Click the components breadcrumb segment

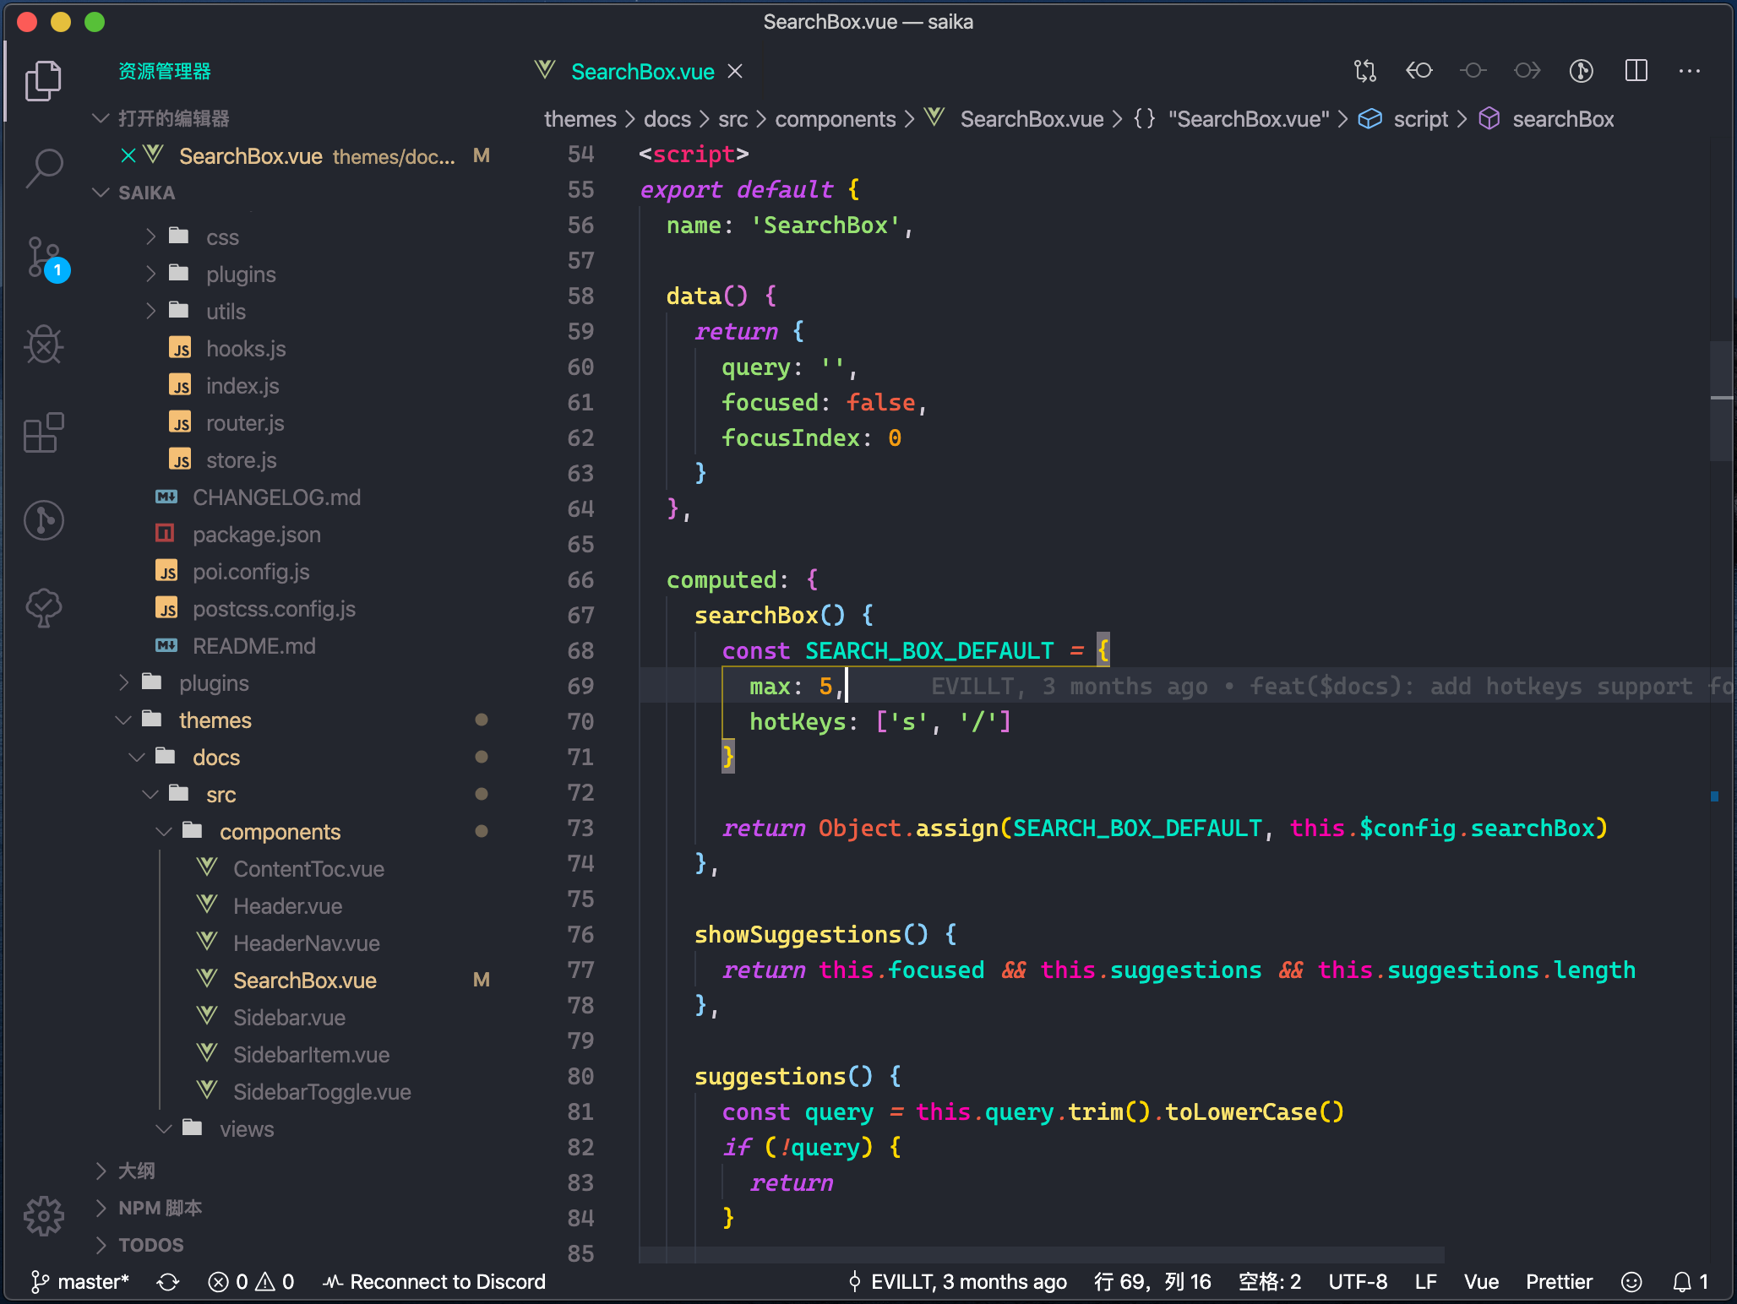click(835, 119)
